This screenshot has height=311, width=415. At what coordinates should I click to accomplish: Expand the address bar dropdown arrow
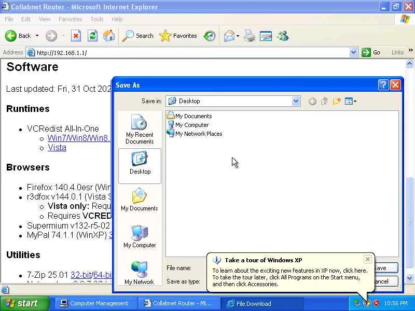(x=353, y=52)
